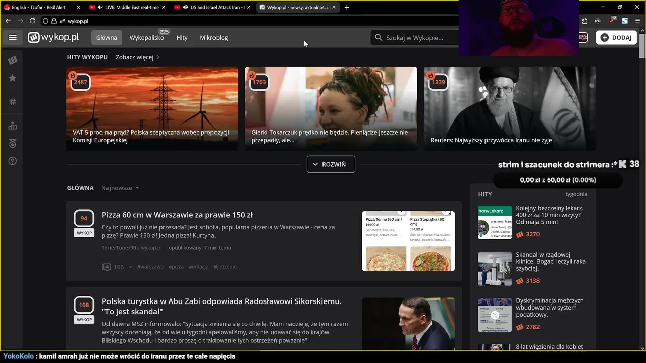The image size is (646, 363).
Task: Open a new browser tab with plus
Action: (347, 7)
